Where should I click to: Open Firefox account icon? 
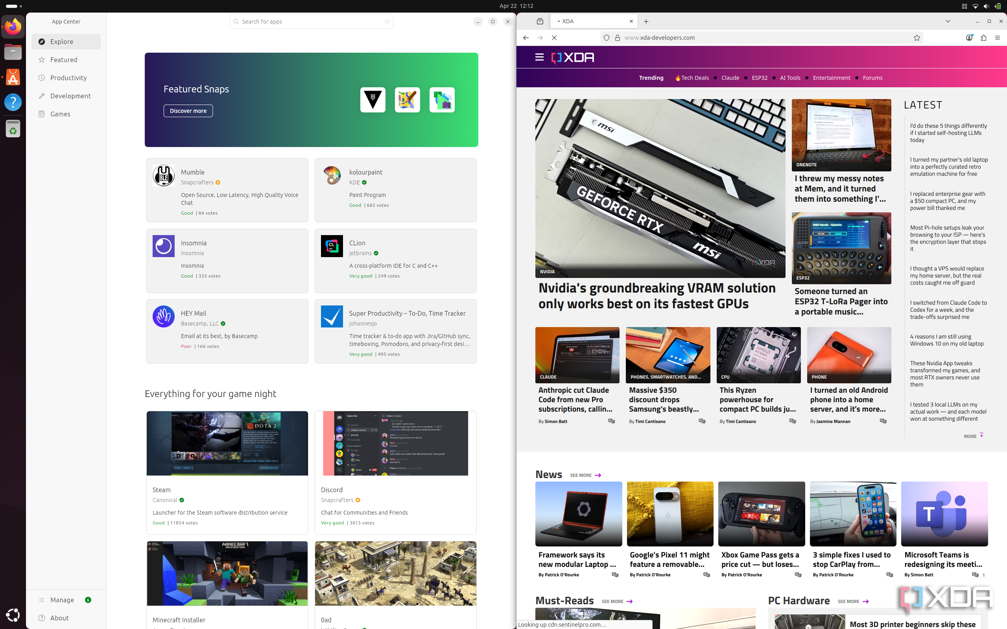969,38
